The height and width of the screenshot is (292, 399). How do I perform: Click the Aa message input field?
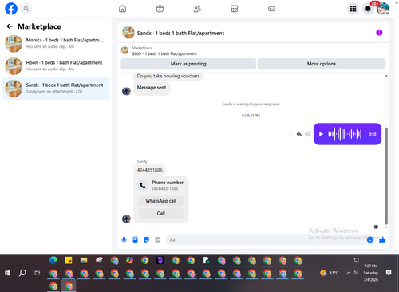click(266, 240)
